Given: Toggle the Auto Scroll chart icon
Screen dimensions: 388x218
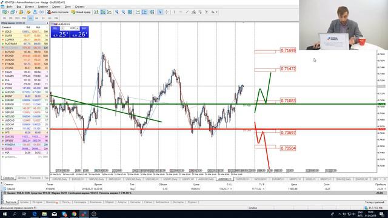Looking at the screenshot, I should 138,12.
